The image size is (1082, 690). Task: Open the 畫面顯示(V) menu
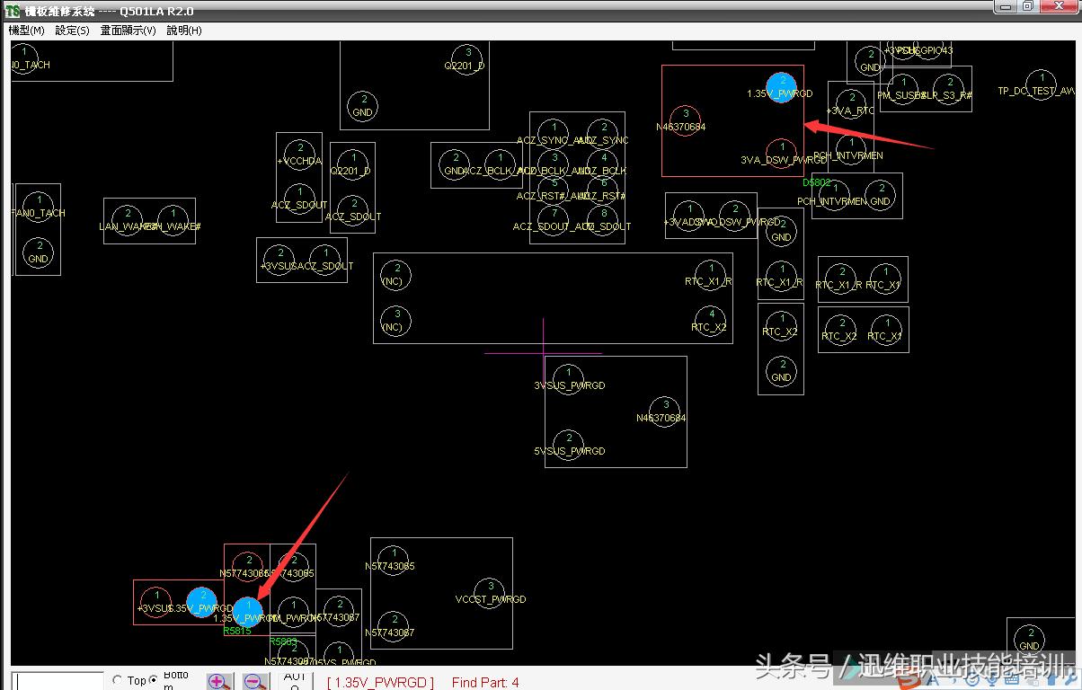128,30
